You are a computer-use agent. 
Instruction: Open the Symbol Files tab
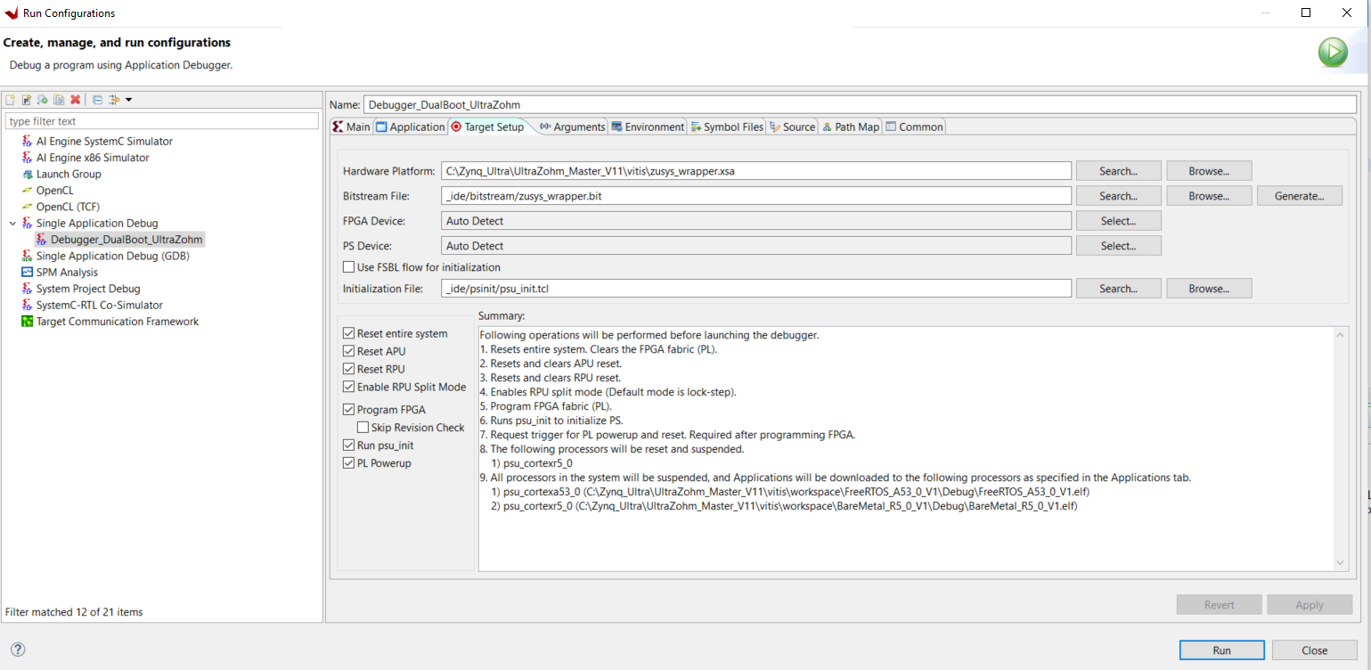(727, 127)
